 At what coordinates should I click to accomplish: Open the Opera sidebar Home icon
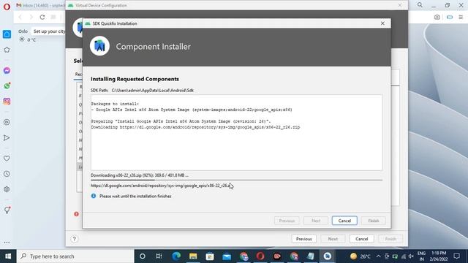7,34
